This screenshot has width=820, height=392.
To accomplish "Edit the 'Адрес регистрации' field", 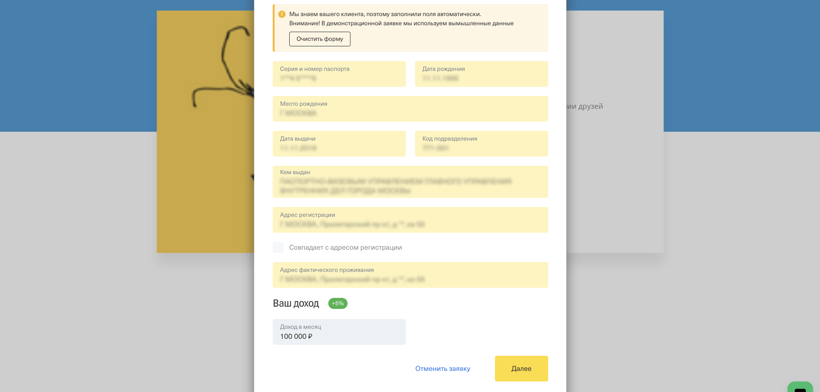I will [x=410, y=220].
